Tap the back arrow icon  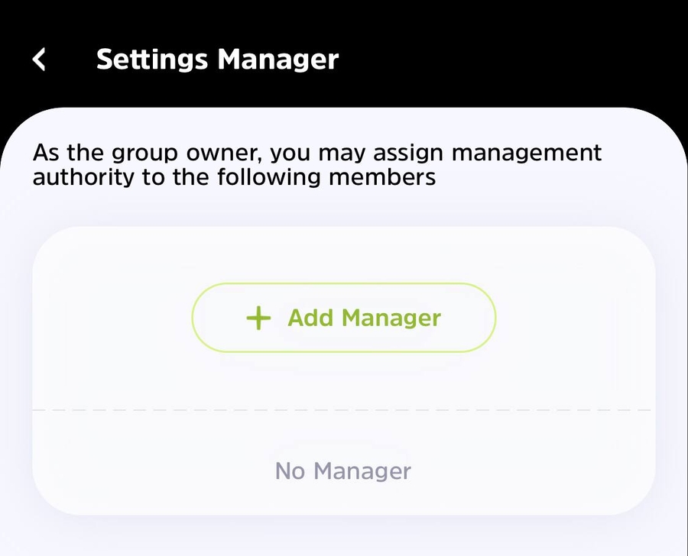40,59
